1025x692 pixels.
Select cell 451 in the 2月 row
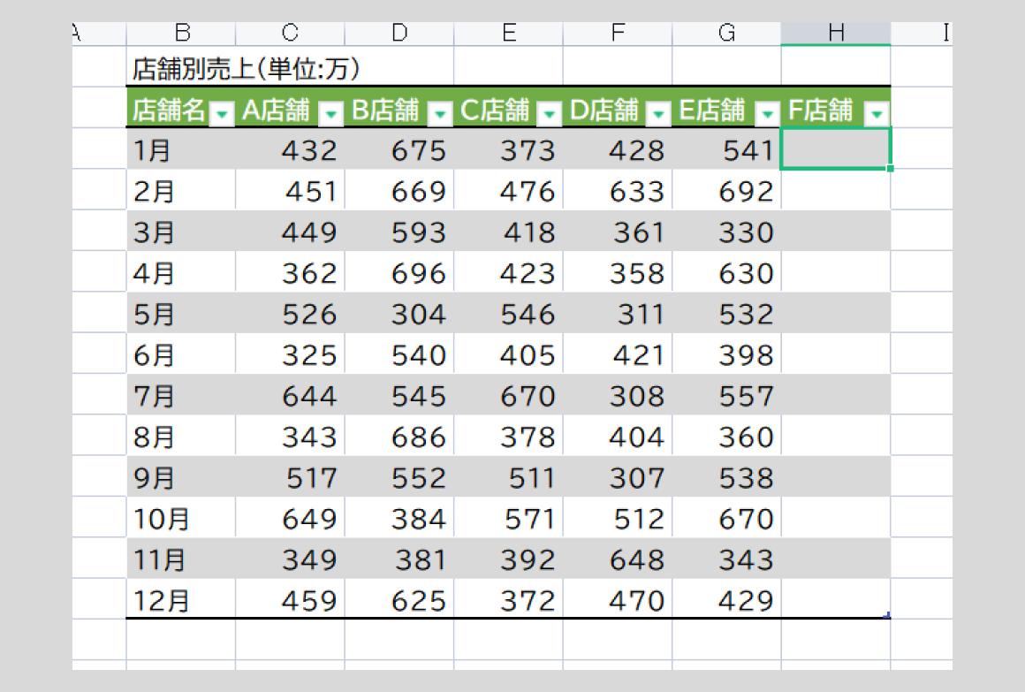290,190
